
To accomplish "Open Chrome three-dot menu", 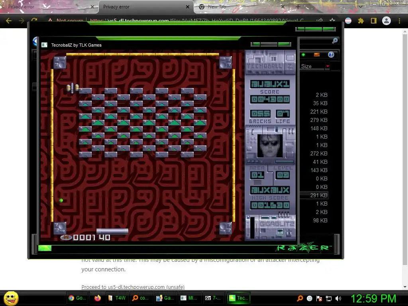I will pos(399,21).
